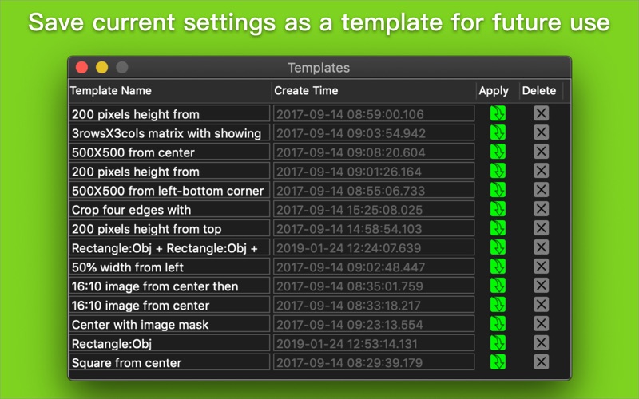639x399 pixels.
Task: Apply '3rowsX3cols matrix with showing' template
Action: tap(498, 132)
